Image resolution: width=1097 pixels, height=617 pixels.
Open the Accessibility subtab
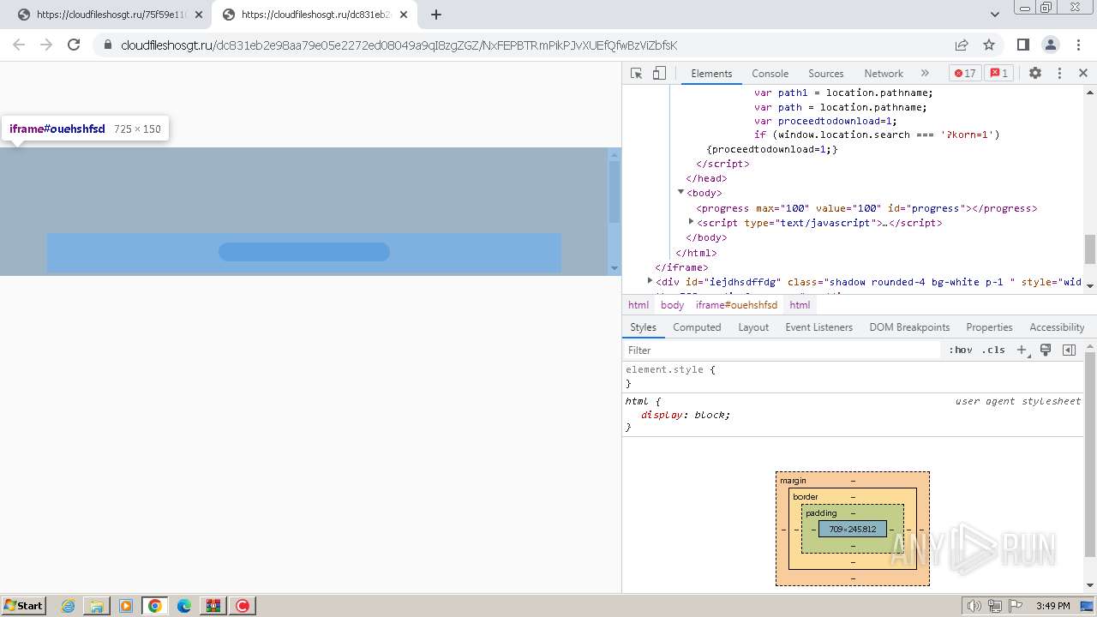click(x=1057, y=327)
